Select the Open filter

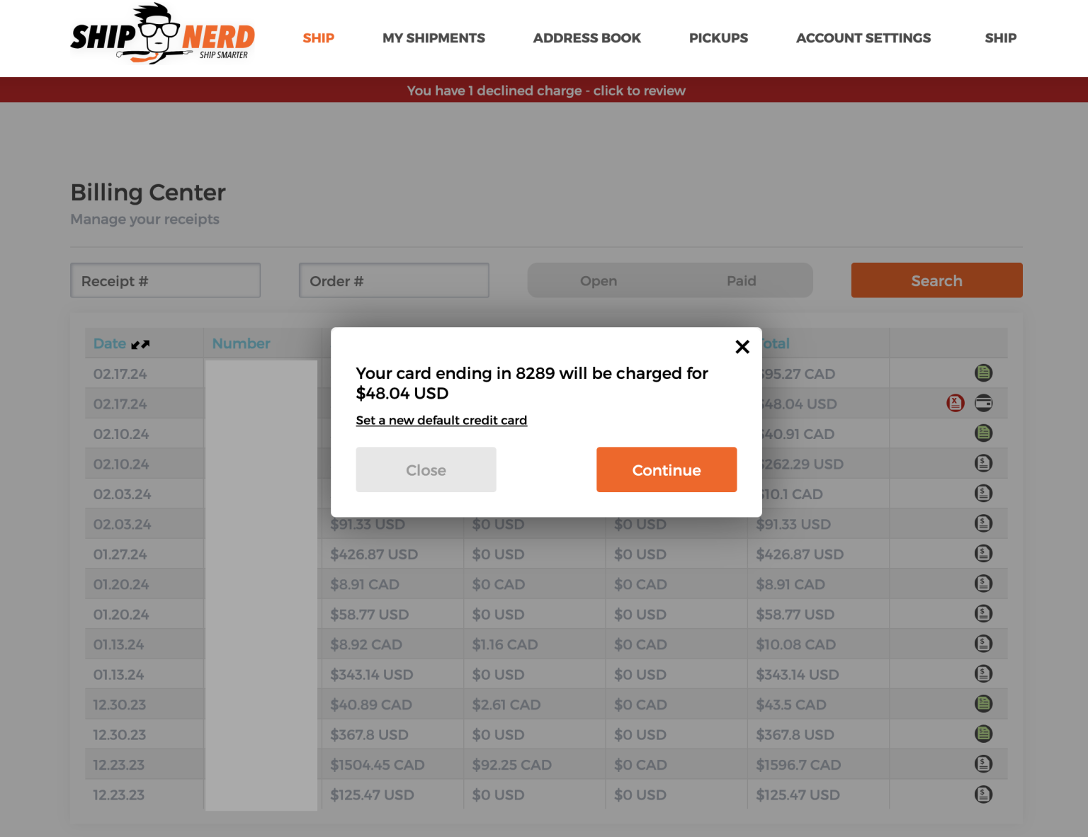point(599,280)
